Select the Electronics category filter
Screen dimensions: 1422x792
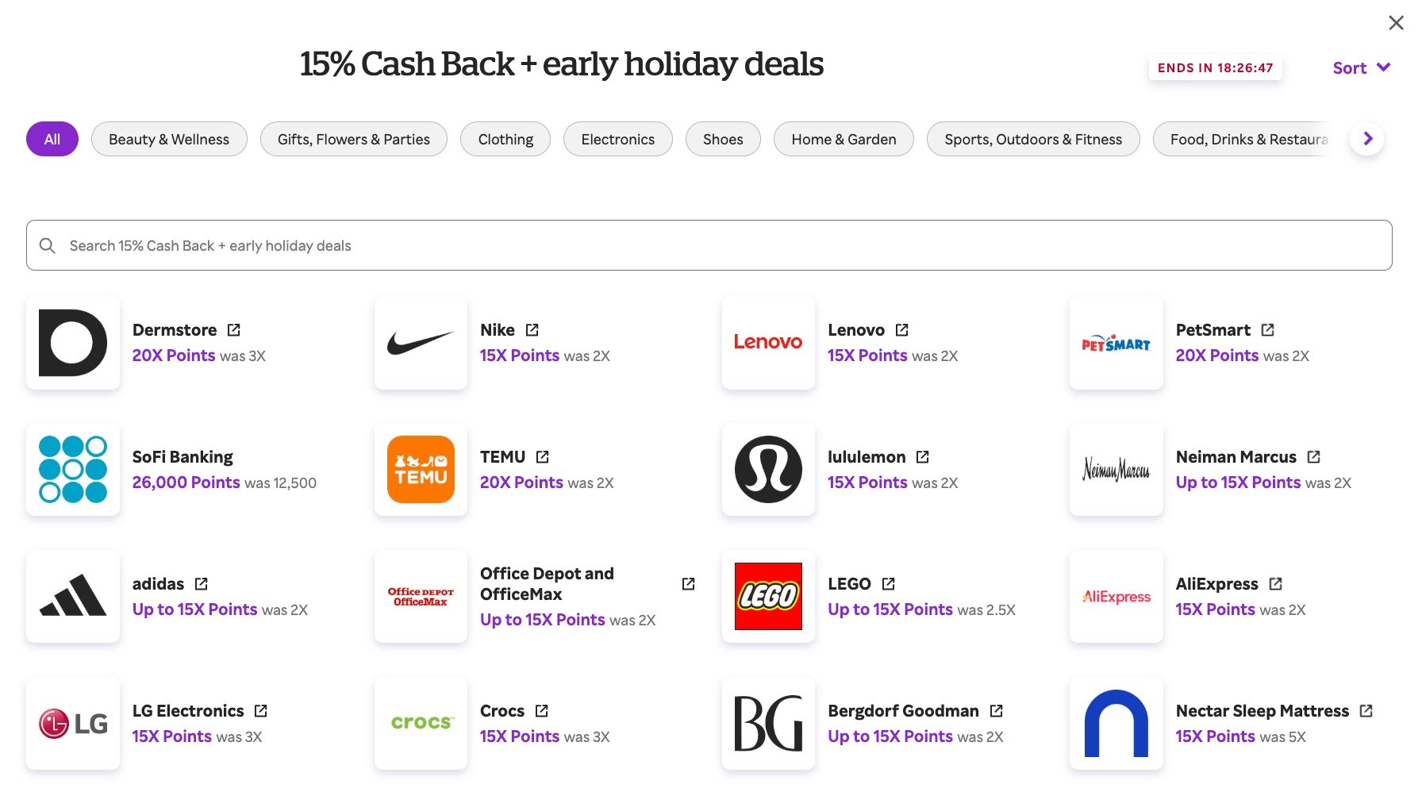tap(617, 140)
